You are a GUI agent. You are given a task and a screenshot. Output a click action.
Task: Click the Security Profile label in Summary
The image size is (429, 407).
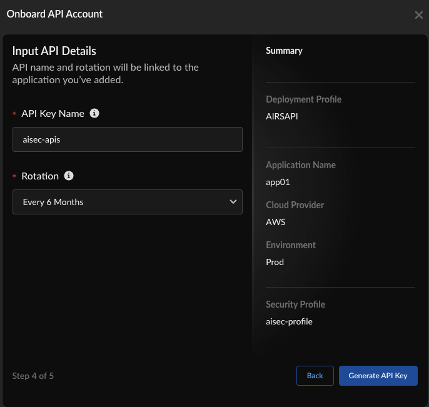[295, 304]
